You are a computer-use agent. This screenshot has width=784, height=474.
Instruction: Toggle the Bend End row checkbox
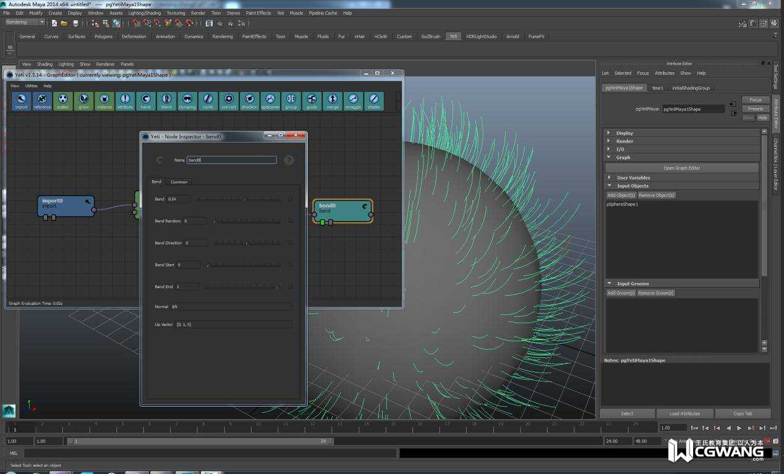coord(290,286)
